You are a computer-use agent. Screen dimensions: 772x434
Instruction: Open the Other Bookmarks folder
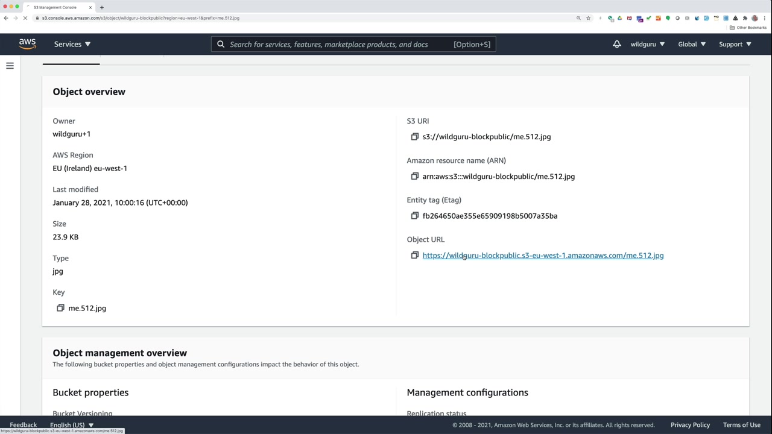click(748, 28)
